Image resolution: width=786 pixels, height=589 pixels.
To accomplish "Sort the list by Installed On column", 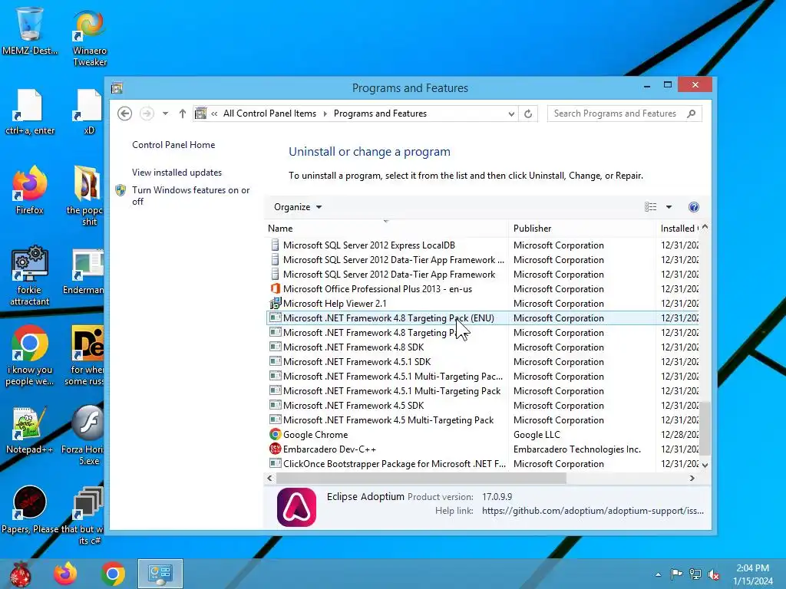I will [x=678, y=229].
